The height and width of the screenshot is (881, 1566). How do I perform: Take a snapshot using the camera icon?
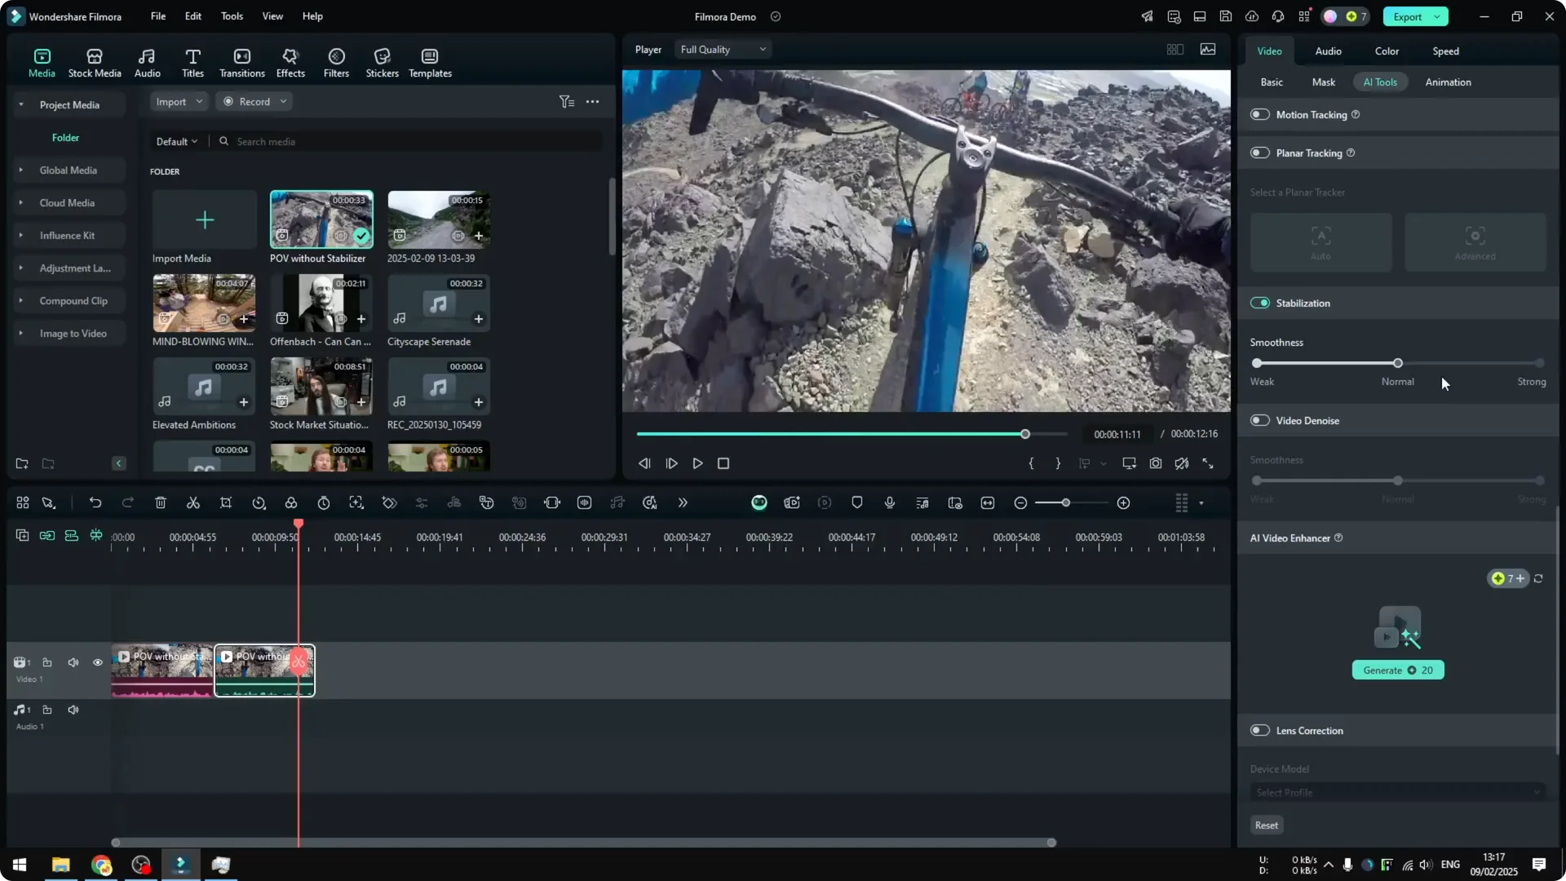pos(1155,463)
